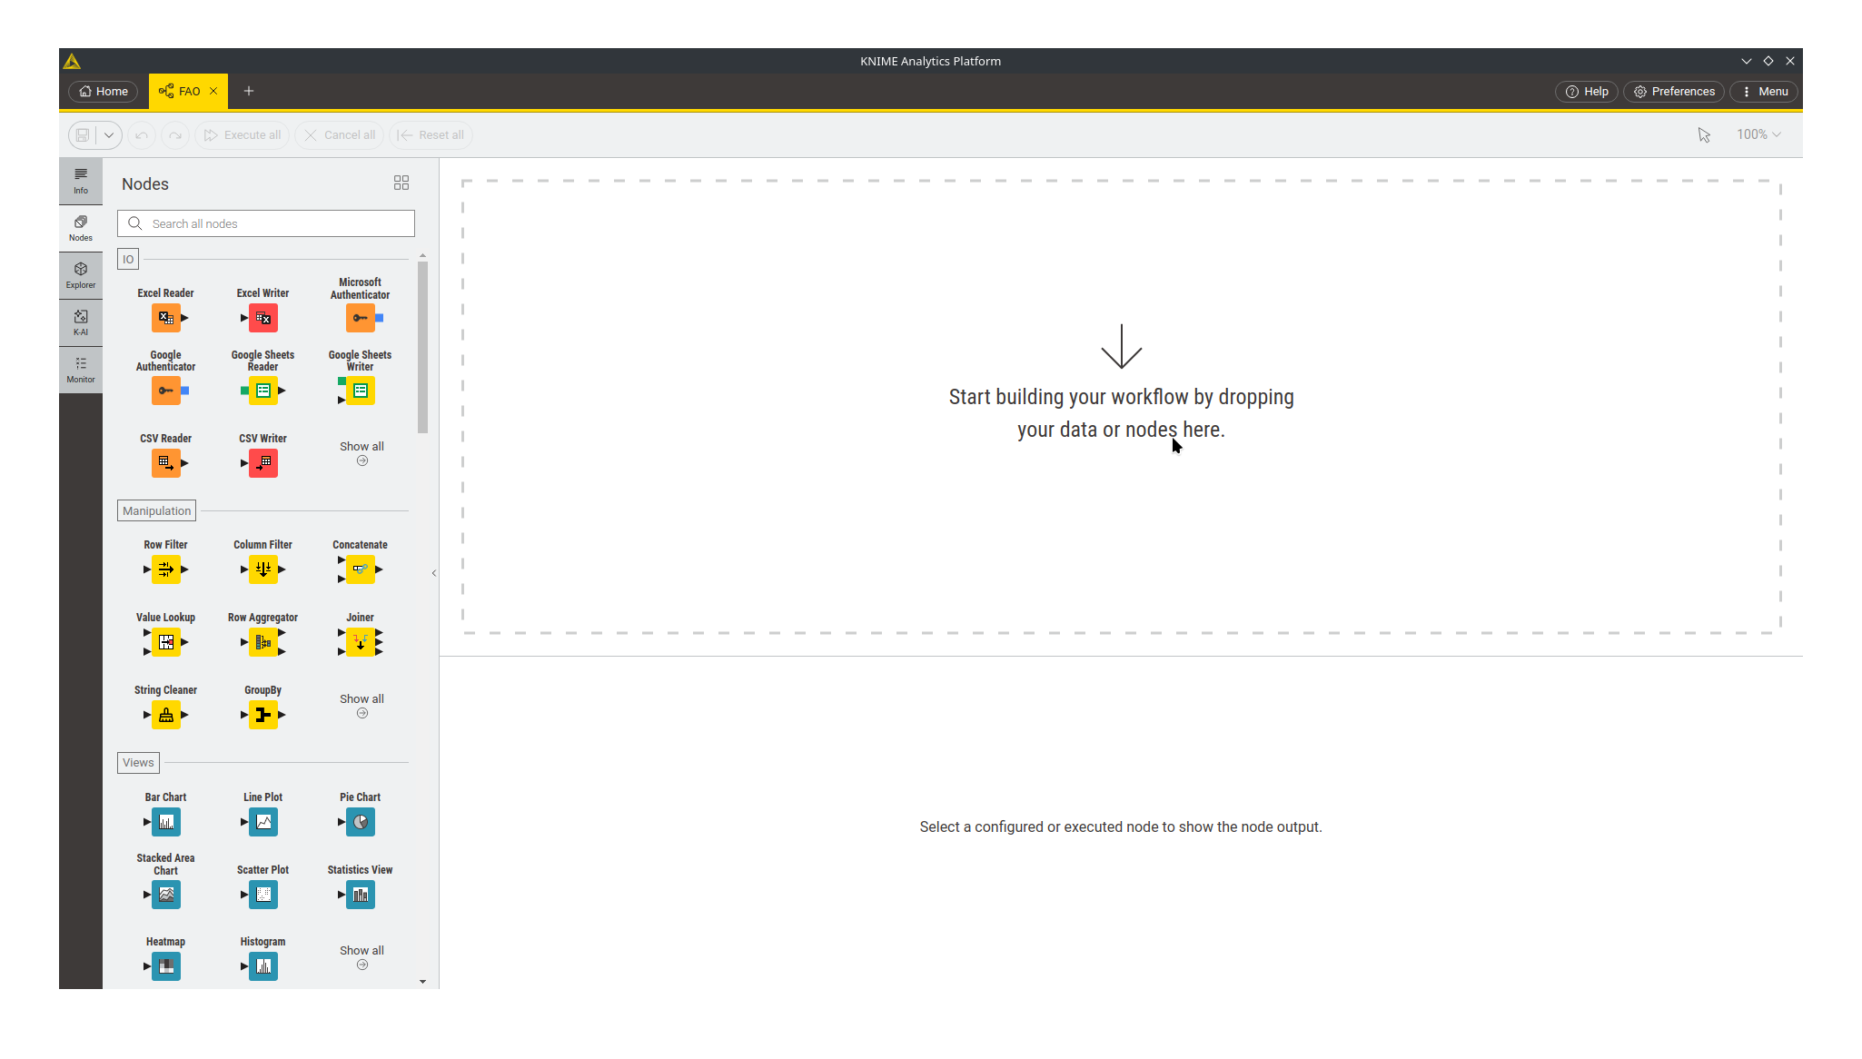The width and height of the screenshot is (1862, 1059).
Task: Open the zoom level dropdown
Action: click(x=1758, y=134)
